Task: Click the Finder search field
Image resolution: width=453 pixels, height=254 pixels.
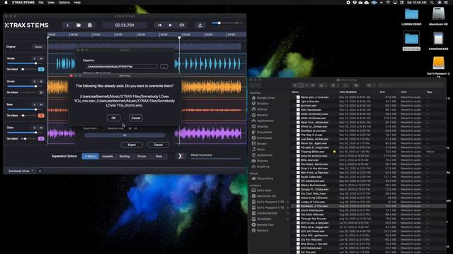Action: (412, 85)
